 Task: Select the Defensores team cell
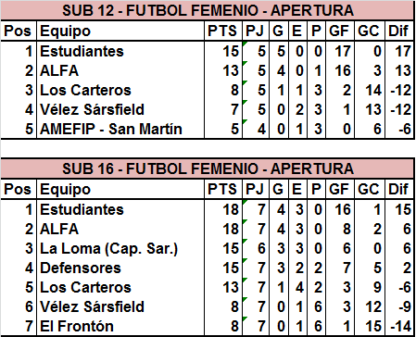click(x=120, y=268)
